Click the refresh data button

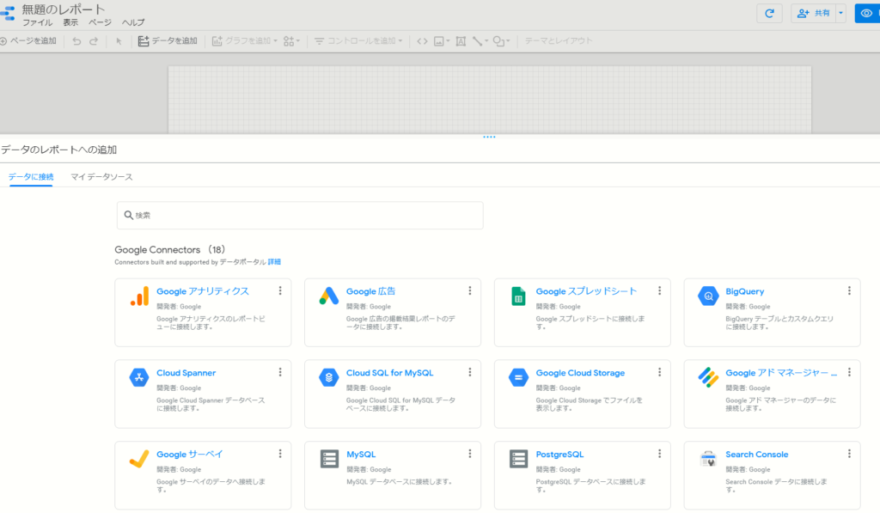click(x=769, y=13)
